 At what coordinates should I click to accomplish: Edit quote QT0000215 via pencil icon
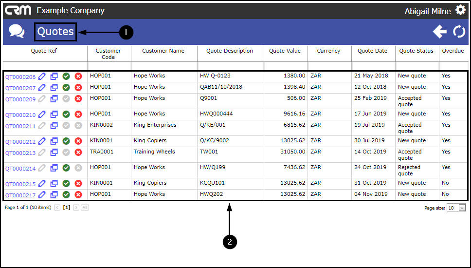(x=42, y=184)
